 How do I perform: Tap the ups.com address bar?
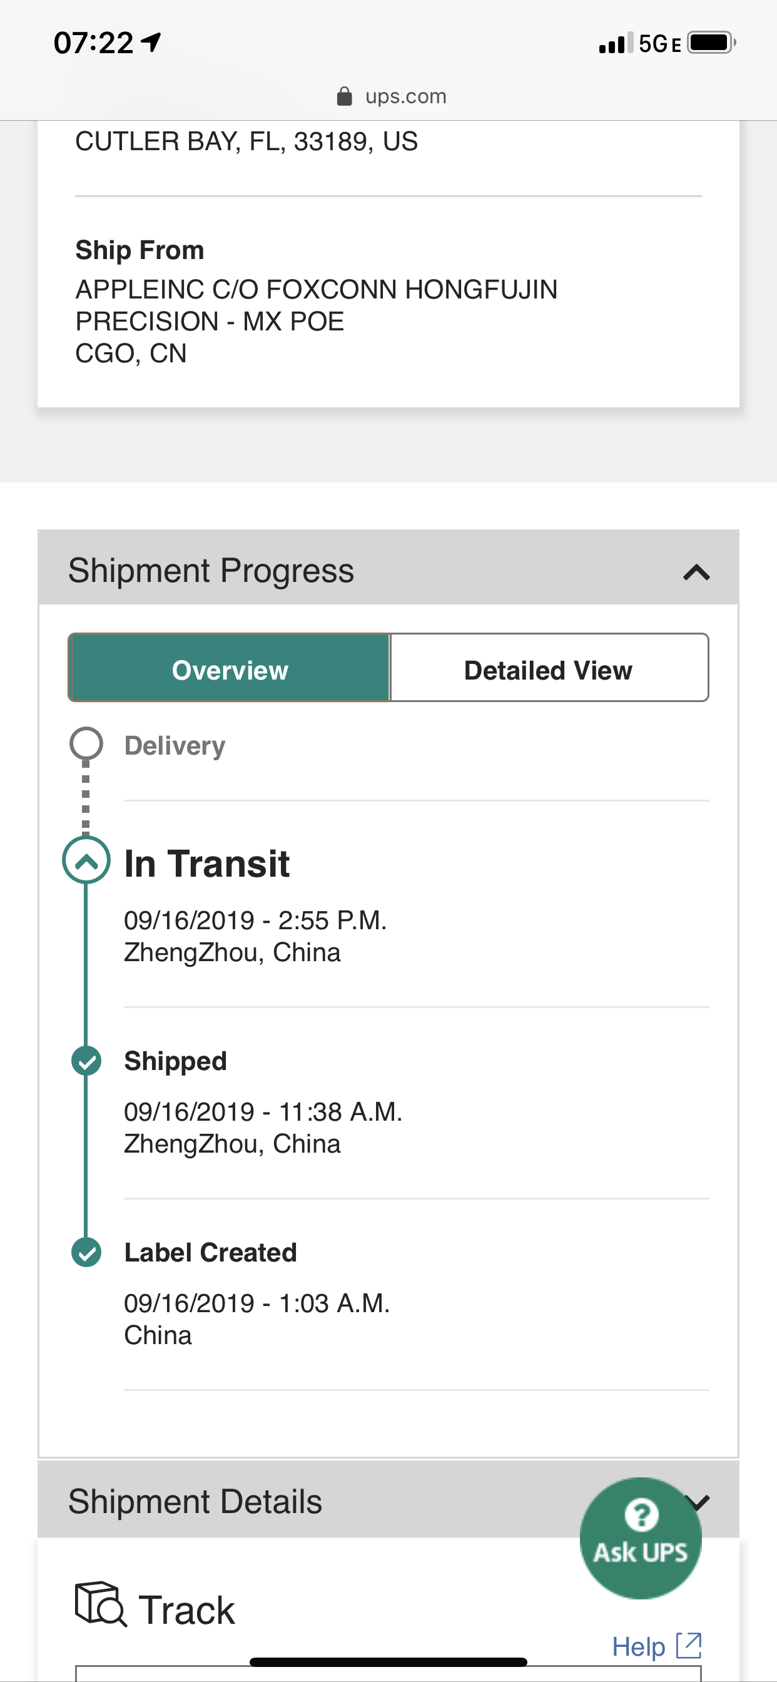pos(391,96)
